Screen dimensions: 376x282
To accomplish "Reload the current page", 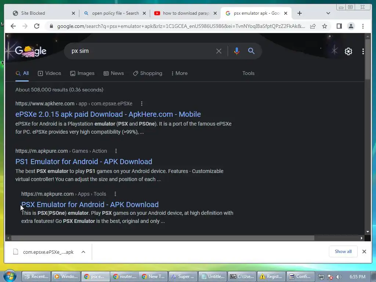I will (37, 26).
